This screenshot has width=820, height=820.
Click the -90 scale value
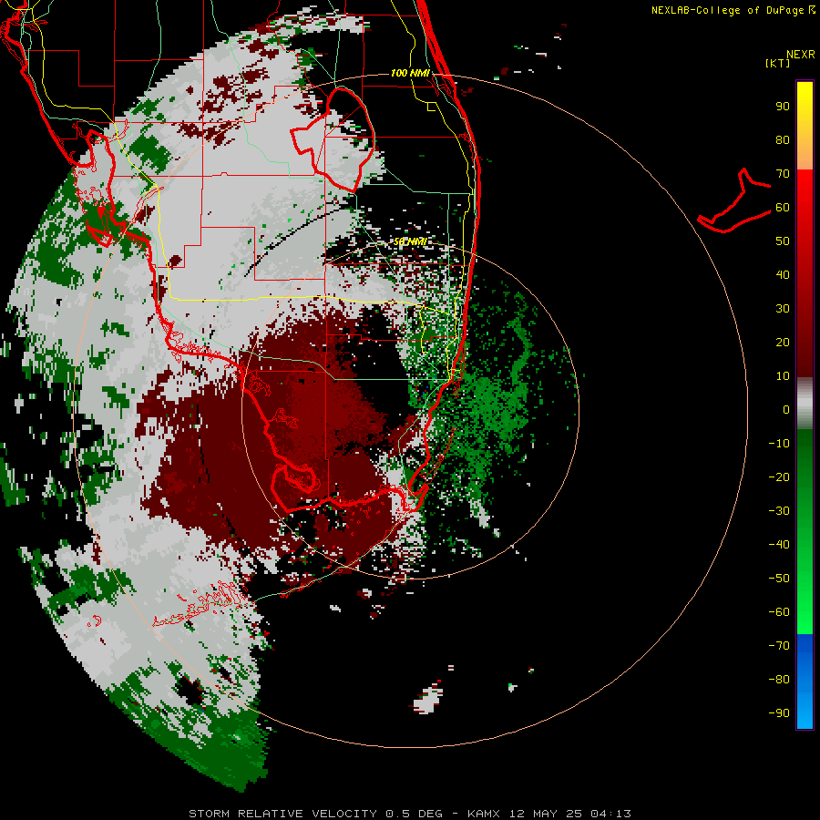779,712
